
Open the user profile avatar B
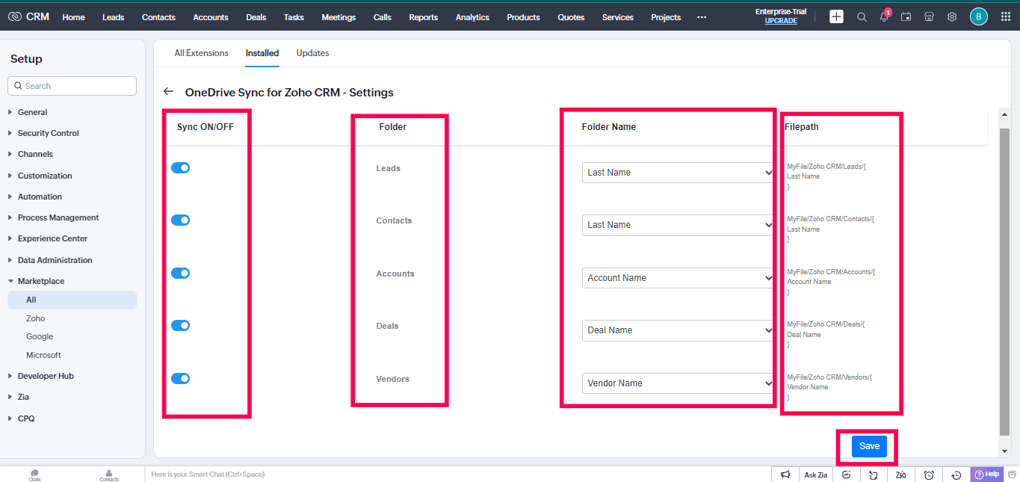click(979, 16)
